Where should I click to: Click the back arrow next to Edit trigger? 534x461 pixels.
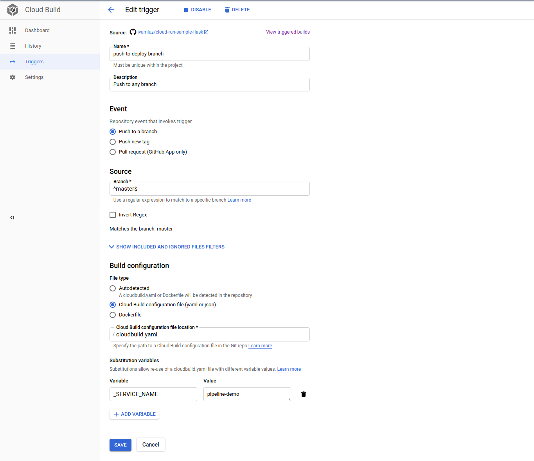111,10
